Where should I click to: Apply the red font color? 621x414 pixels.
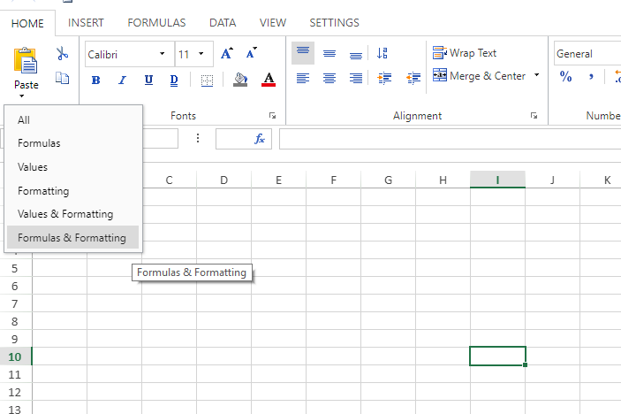(x=269, y=80)
